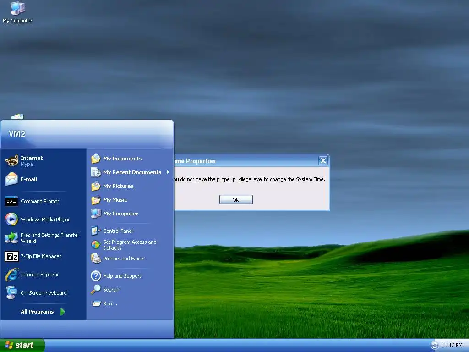
Task: Click the 7-Zip File Manager label
Action: click(x=41, y=257)
